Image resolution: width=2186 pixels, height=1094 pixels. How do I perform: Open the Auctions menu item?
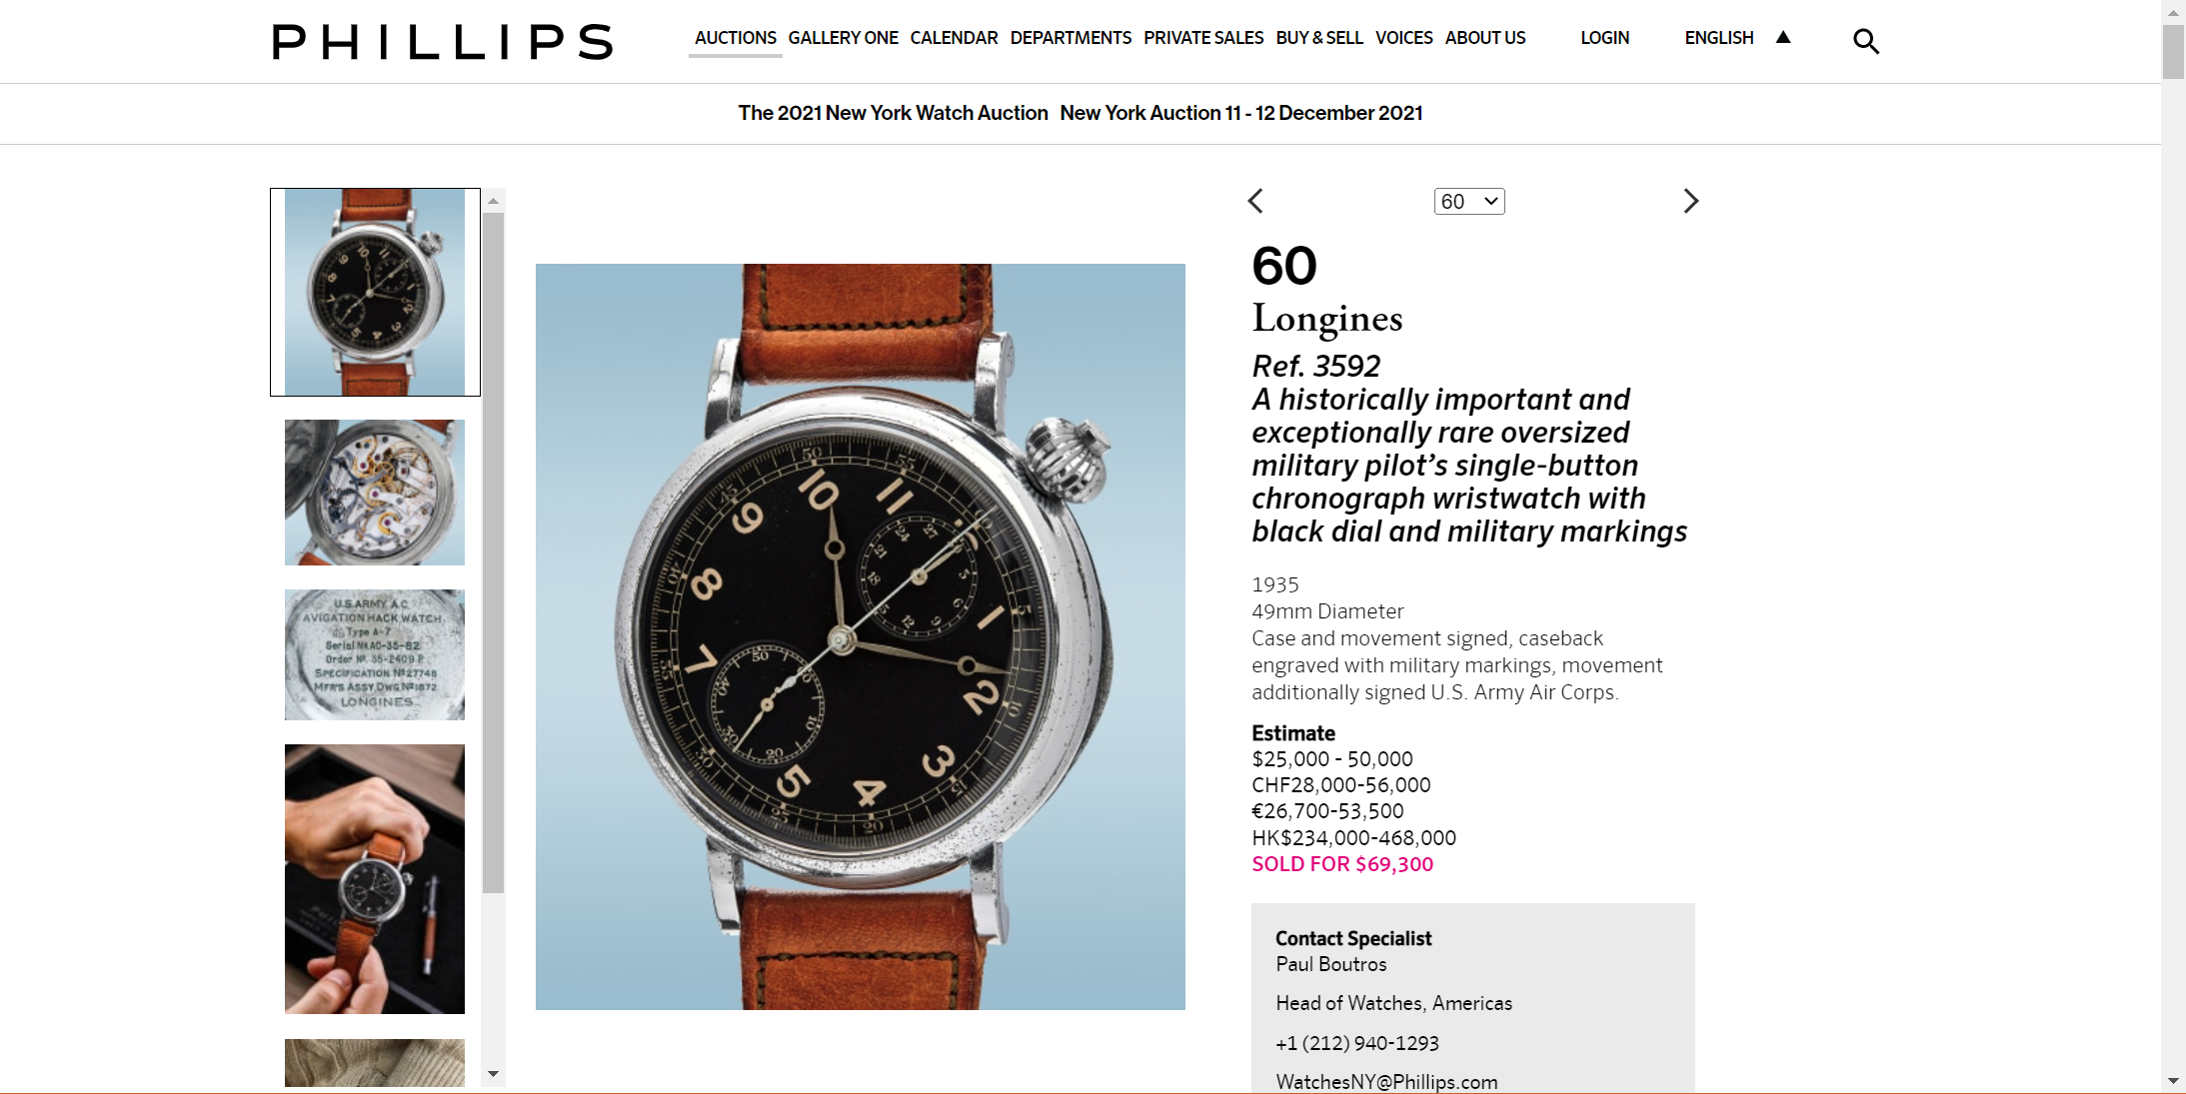coord(736,38)
